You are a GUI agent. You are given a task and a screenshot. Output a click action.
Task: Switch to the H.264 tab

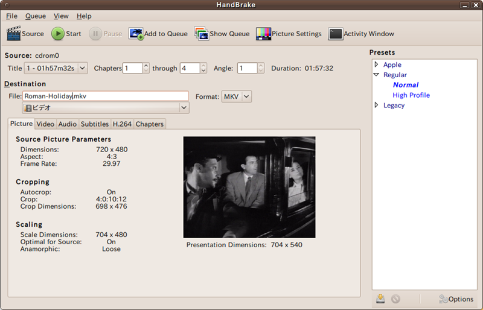(122, 124)
